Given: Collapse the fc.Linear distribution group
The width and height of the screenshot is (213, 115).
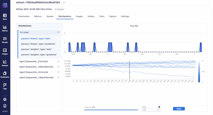Looking at the screenshot, I should pos(58,32).
